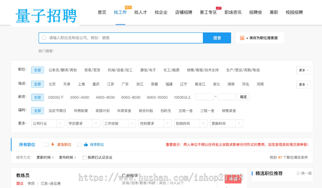Open the 性别要求 dropdown
Screen dimensions: 322x188
(x=155, y=123)
